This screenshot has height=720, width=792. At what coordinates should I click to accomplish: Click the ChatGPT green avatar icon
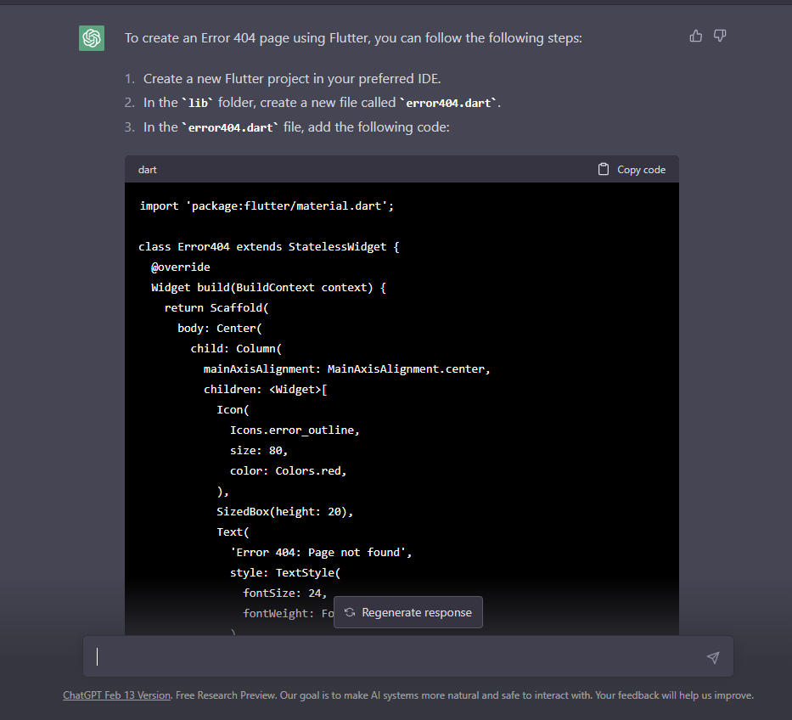[x=91, y=37]
